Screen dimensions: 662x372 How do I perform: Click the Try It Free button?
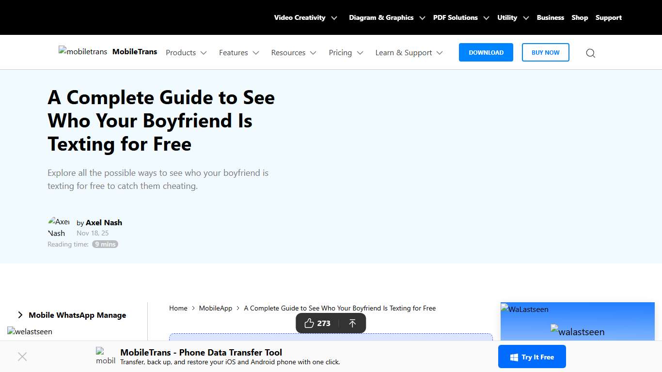coord(532,356)
